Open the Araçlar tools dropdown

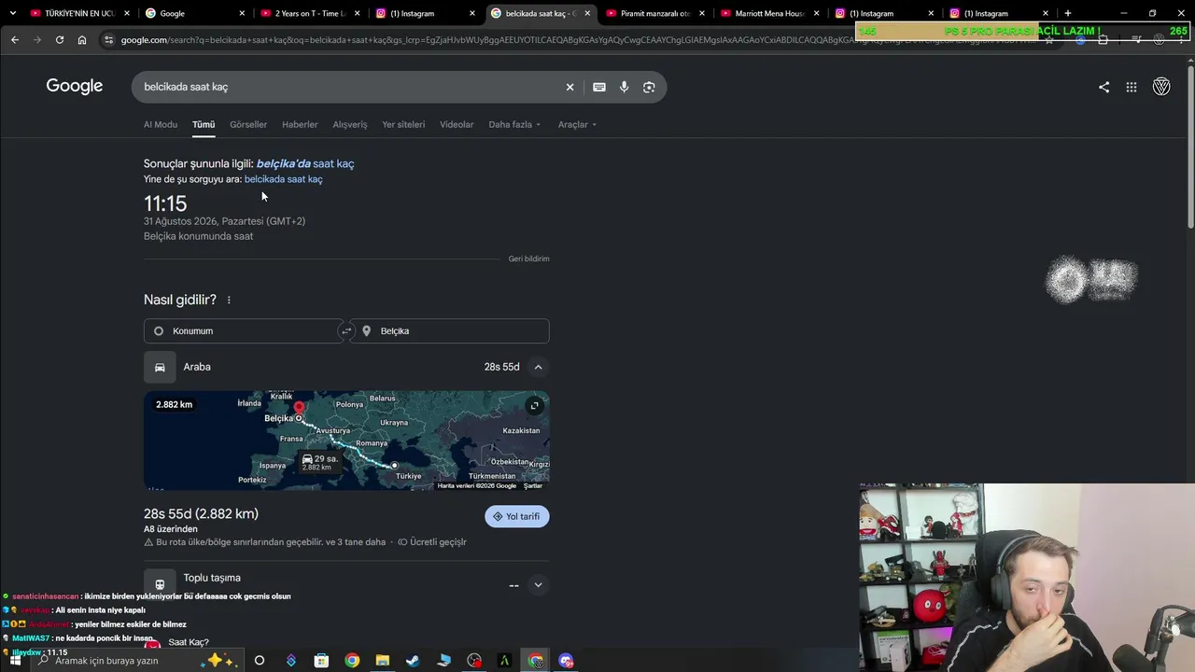tap(577, 124)
